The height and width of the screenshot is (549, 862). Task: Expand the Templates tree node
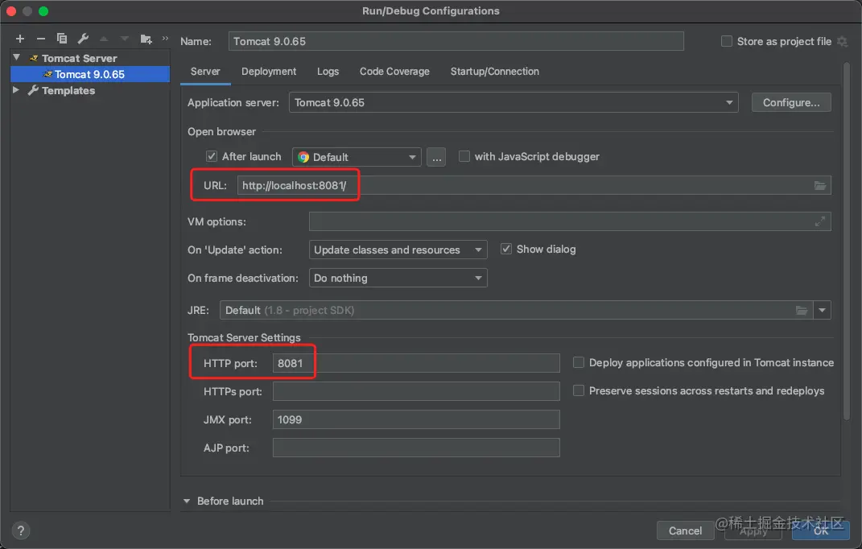tap(16, 89)
